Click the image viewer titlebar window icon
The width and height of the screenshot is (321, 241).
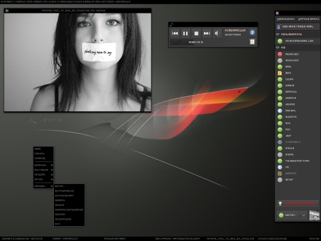pyautogui.click(x=7, y=10)
